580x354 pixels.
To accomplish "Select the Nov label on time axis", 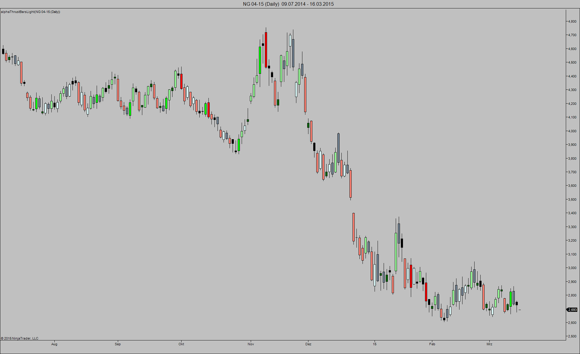I will (x=251, y=344).
